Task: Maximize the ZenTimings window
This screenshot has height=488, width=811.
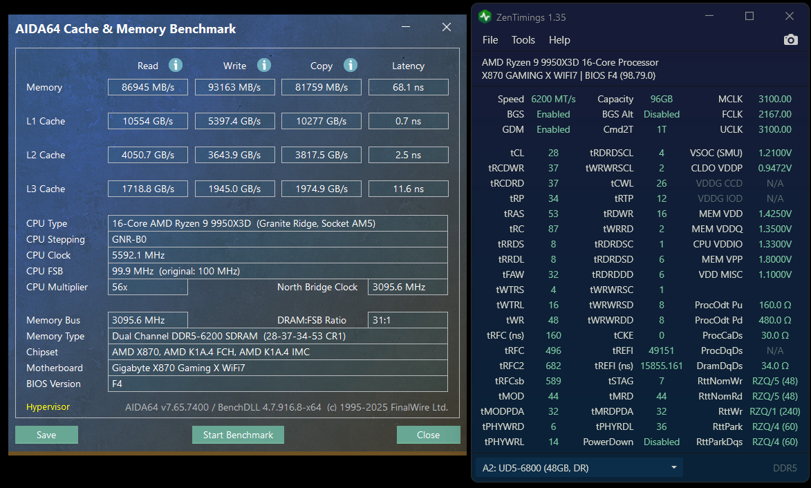Action: coord(749,16)
